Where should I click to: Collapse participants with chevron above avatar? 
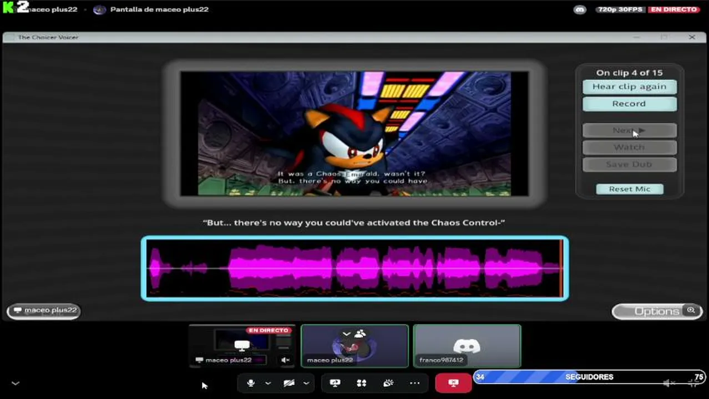346,334
